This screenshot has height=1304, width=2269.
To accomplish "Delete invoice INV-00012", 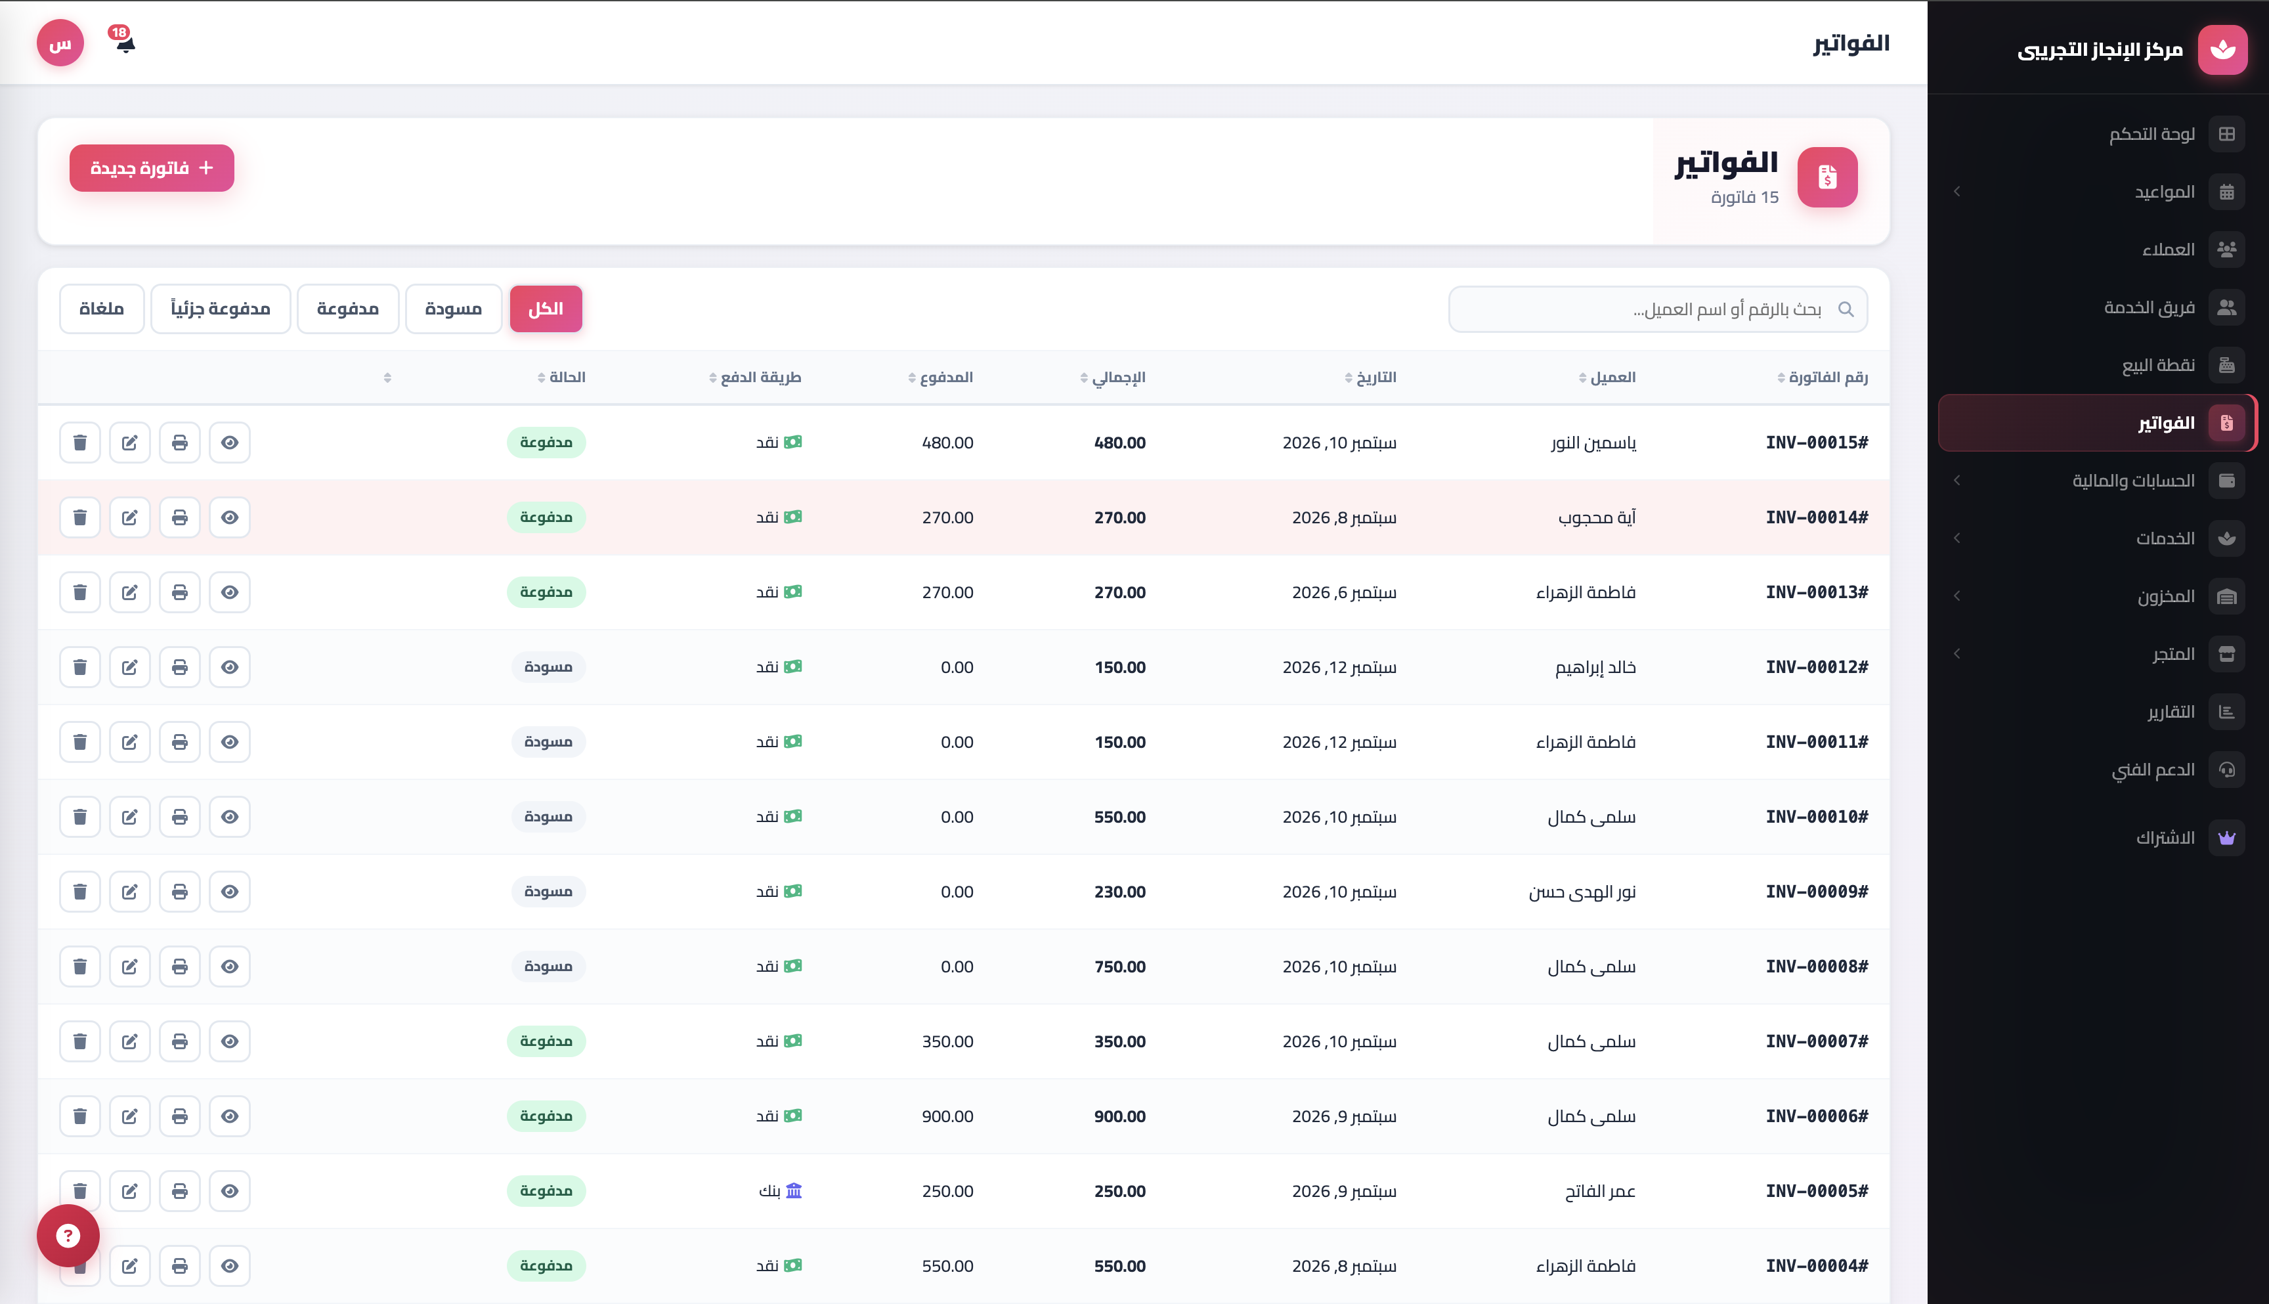I will click(79, 666).
